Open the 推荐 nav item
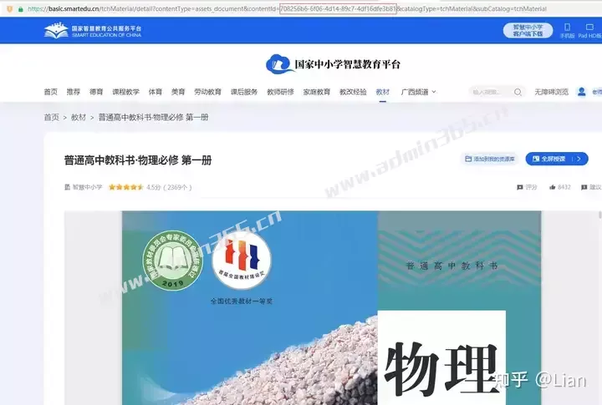 pyautogui.click(x=74, y=92)
